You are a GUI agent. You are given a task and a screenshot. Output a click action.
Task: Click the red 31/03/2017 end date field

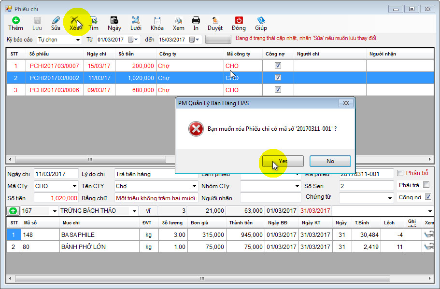[315, 211]
